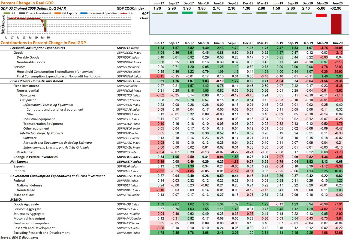The image size is (349, 241).
Task: Select 'Information Processing Equipment' row label
Action: pyautogui.click(x=48, y=105)
